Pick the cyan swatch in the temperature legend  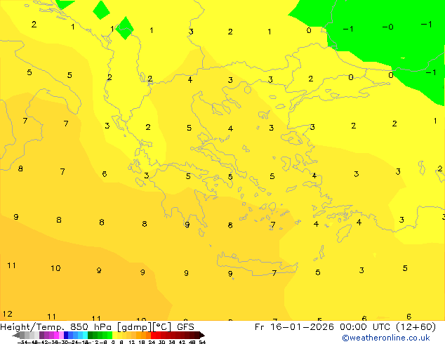85,335
